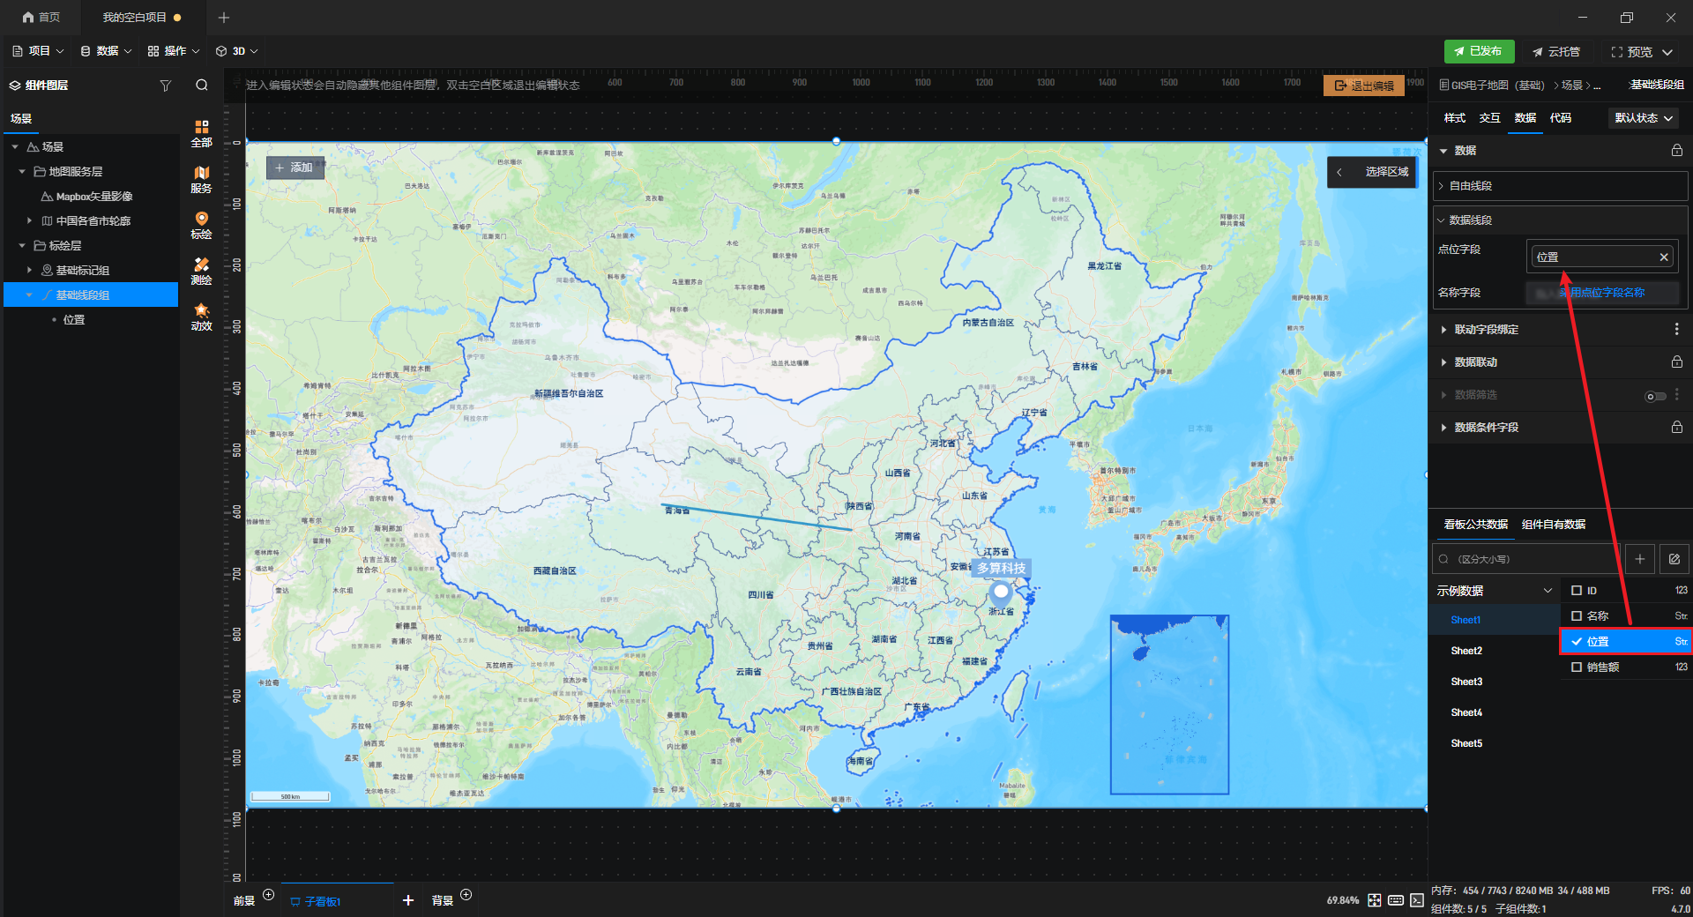
Task: Switch to the 样式 tab
Action: [x=1454, y=118]
